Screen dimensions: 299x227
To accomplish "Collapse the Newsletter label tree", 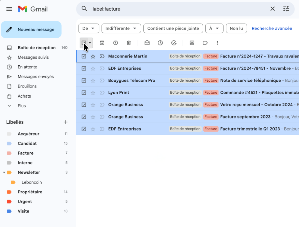I will [4, 173].
